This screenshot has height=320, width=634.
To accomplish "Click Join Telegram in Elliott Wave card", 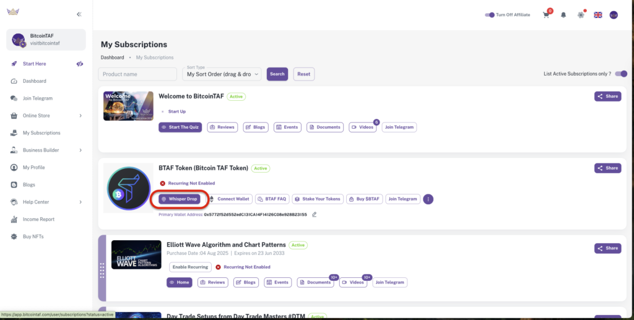I will pos(390,282).
